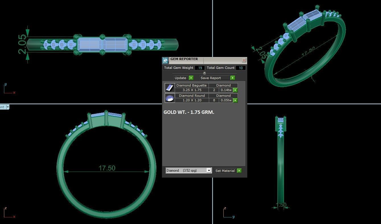This screenshot has width=381, height=224.
Task: Collapse the panel using the round up-arrow
Action: (204, 73)
